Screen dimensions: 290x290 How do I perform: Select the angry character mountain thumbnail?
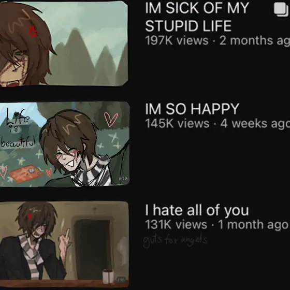pyautogui.click(x=64, y=44)
